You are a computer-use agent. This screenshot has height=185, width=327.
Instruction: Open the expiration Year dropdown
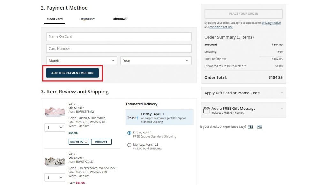pyautogui.click(x=156, y=60)
